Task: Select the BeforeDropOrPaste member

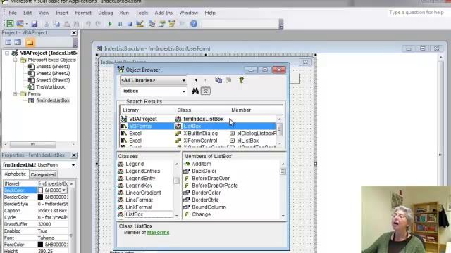Action: (x=215, y=186)
